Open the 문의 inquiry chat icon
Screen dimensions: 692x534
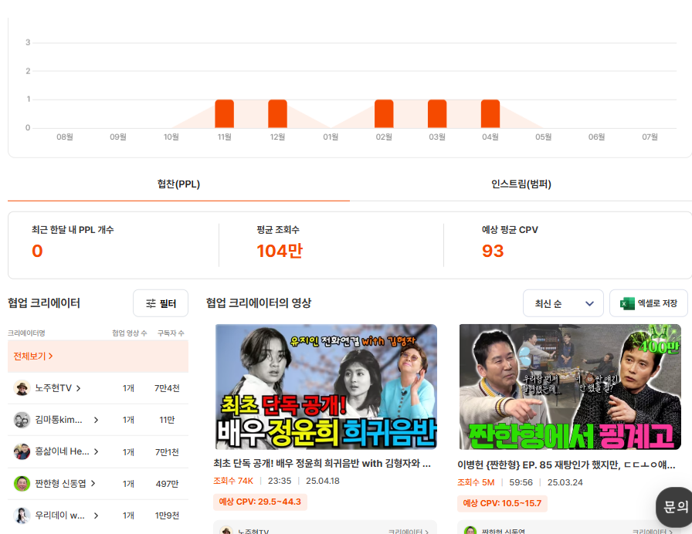pyautogui.click(x=676, y=506)
